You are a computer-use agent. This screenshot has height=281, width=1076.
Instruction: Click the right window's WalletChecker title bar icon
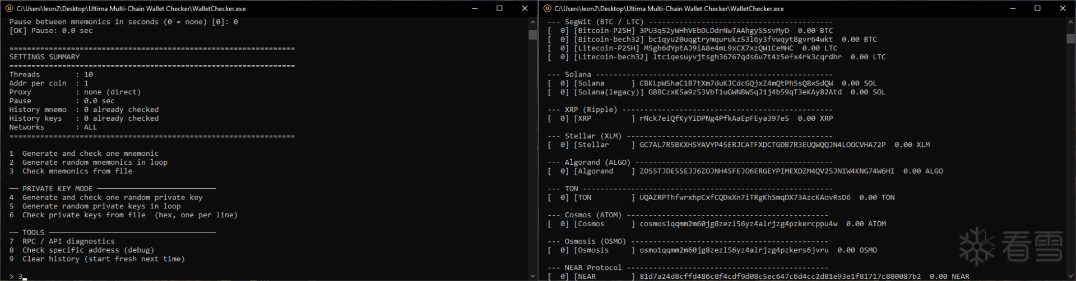pyautogui.click(x=547, y=8)
